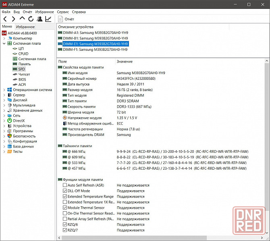Click the Значение column header
270x241 pixels.
tap(125, 62)
